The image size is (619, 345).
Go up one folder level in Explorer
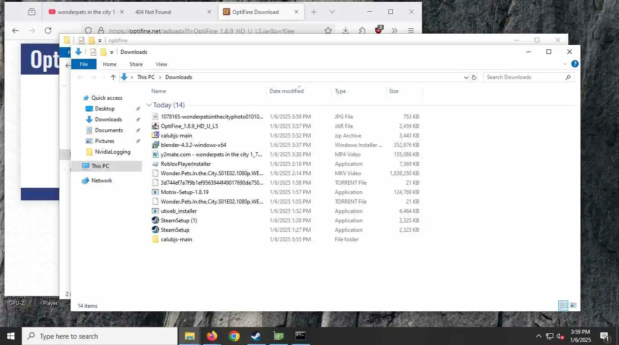click(x=113, y=77)
